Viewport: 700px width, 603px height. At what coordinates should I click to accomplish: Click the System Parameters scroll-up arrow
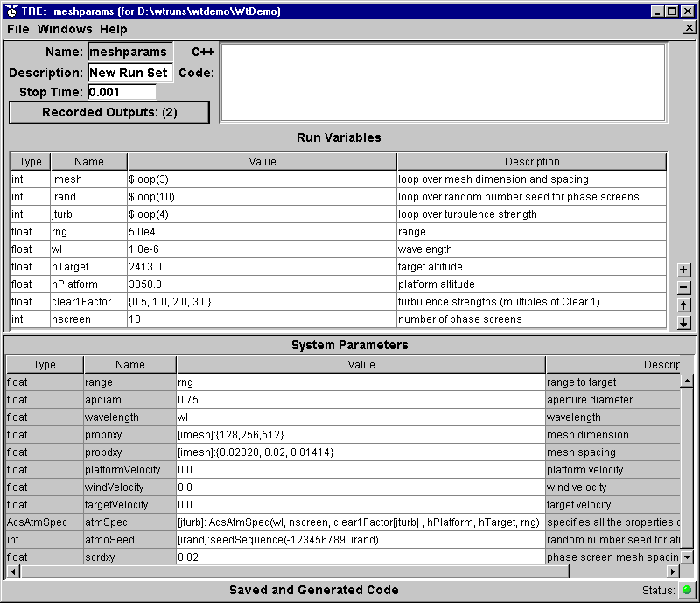(x=687, y=381)
